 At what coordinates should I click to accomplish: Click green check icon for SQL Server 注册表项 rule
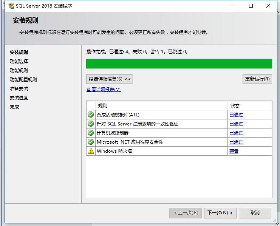[x=91, y=124]
